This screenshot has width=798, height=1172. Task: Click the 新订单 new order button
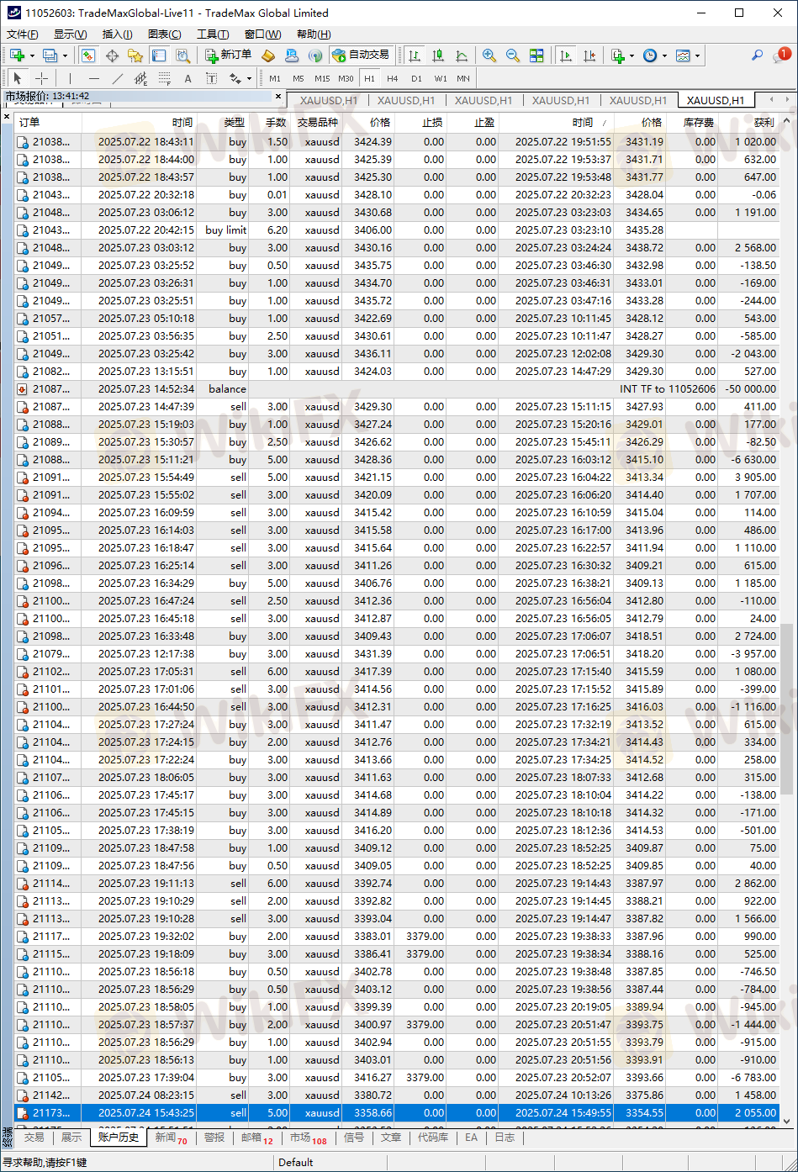[228, 55]
